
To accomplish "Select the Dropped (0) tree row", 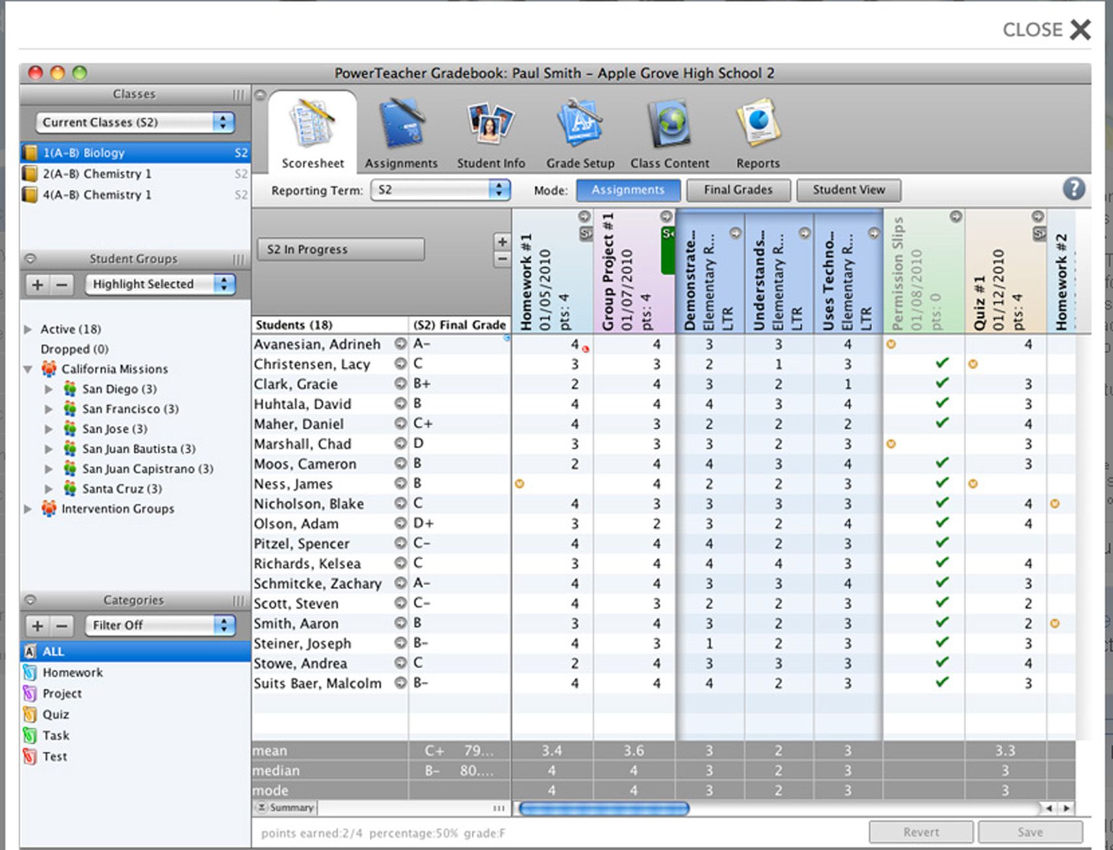I will coord(74,349).
